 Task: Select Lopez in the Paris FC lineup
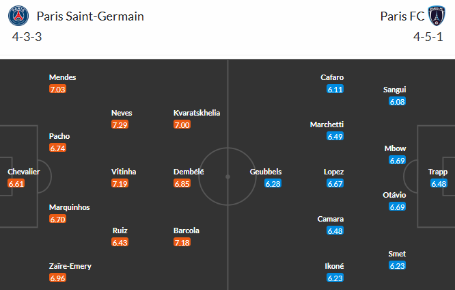334,172
